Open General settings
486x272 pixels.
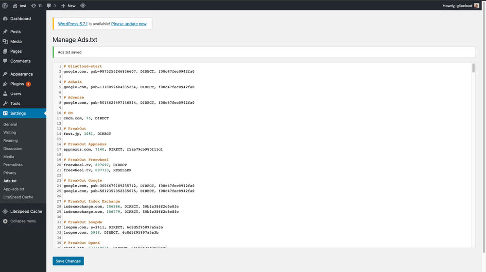point(10,124)
